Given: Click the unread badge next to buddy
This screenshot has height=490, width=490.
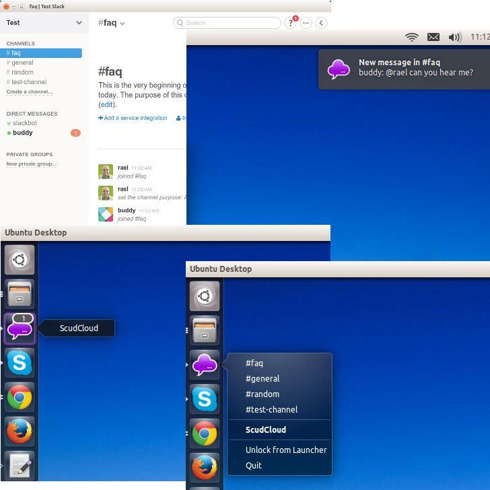Looking at the screenshot, I should [75, 133].
